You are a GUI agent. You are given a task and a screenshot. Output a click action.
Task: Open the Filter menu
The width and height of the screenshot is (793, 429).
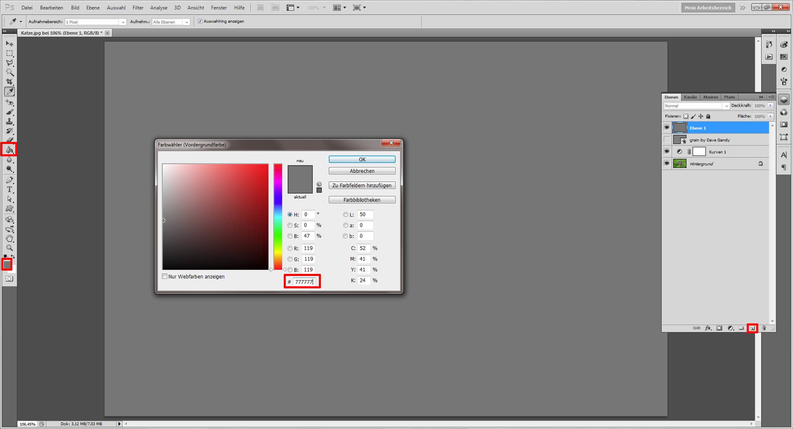pos(138,7)
